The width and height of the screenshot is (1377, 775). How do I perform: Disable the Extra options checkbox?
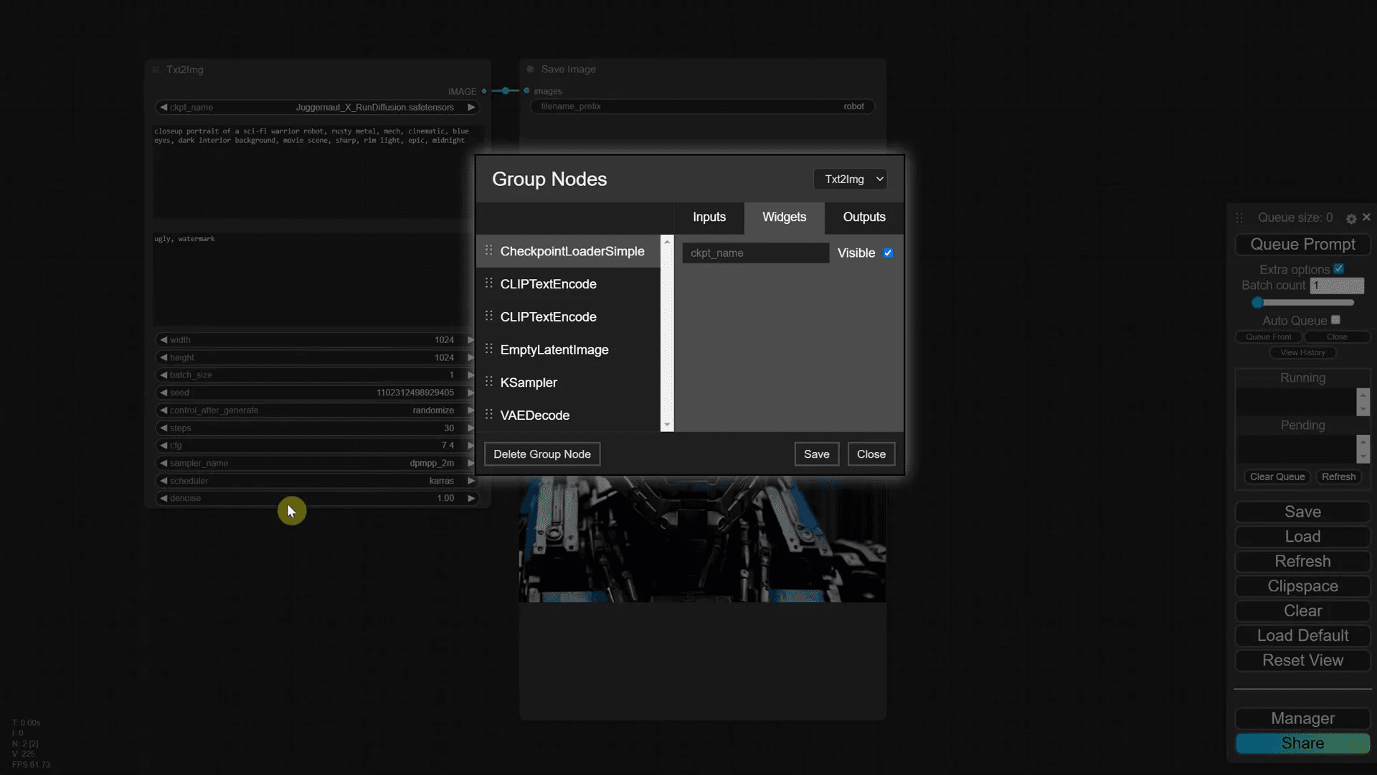coord(1338,269)
